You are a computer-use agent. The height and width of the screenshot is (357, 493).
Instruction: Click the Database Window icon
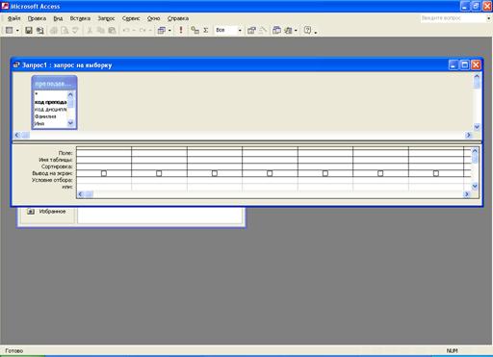click(276, 30)
